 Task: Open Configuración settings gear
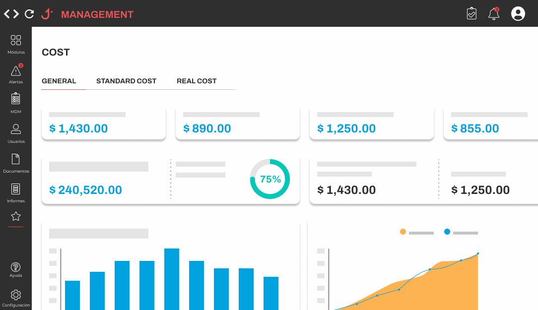pos(16,295)
